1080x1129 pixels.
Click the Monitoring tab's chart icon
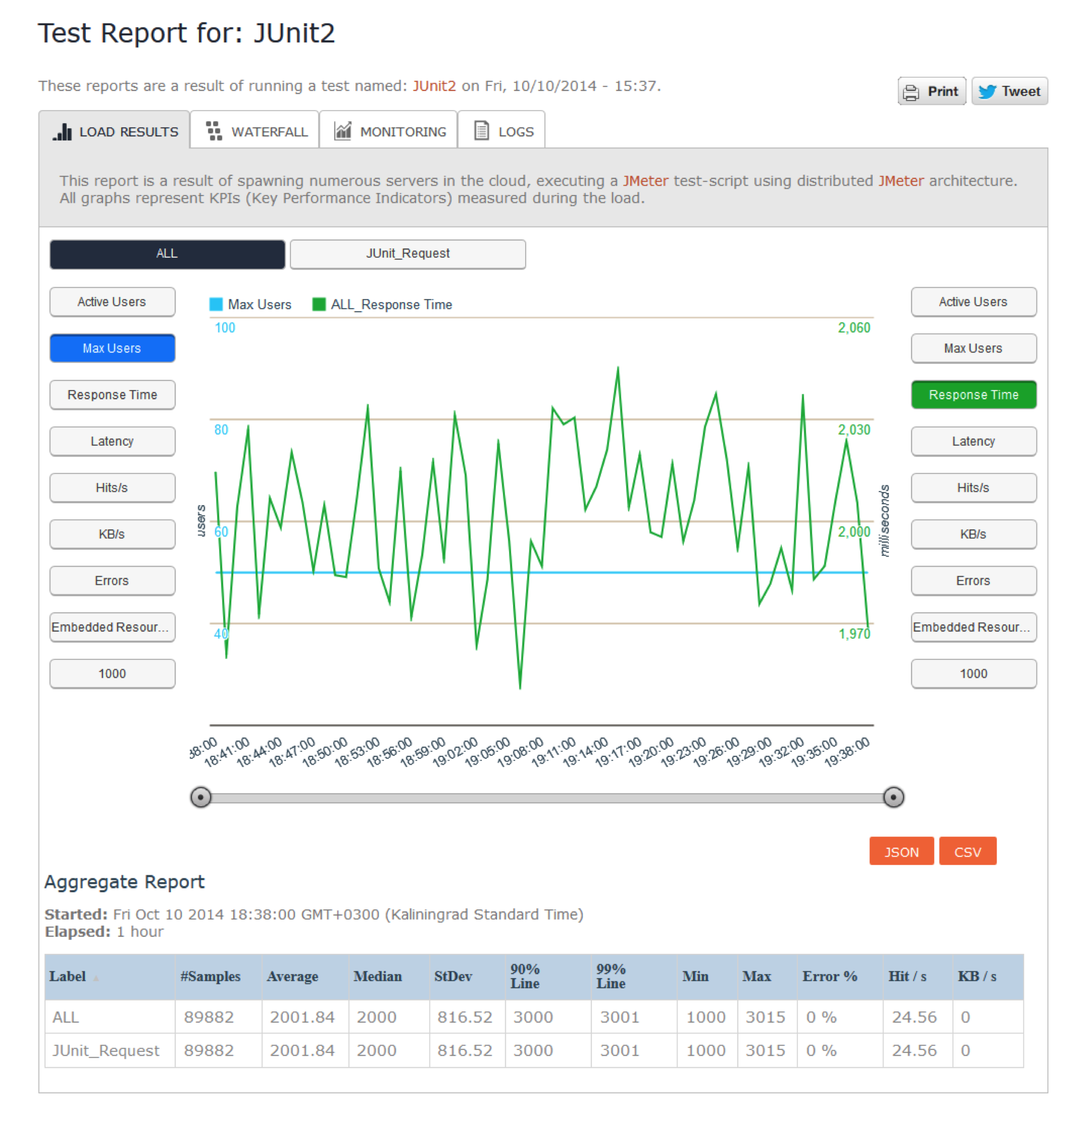342,131
